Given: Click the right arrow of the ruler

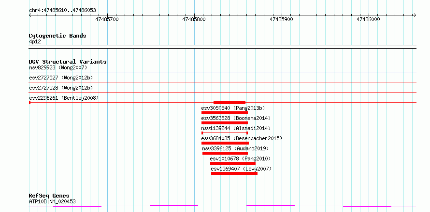Looking at the screenshot, I should click(415, 15).
